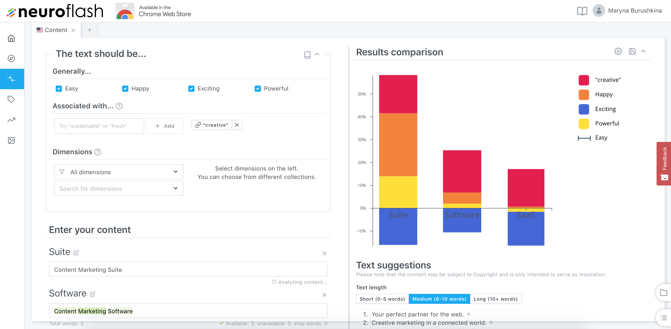This screenshot has height=329, width=671.
Task: Open the trending chart icon in sidebar
Action: pyautogui.click(x=11, y=120)
